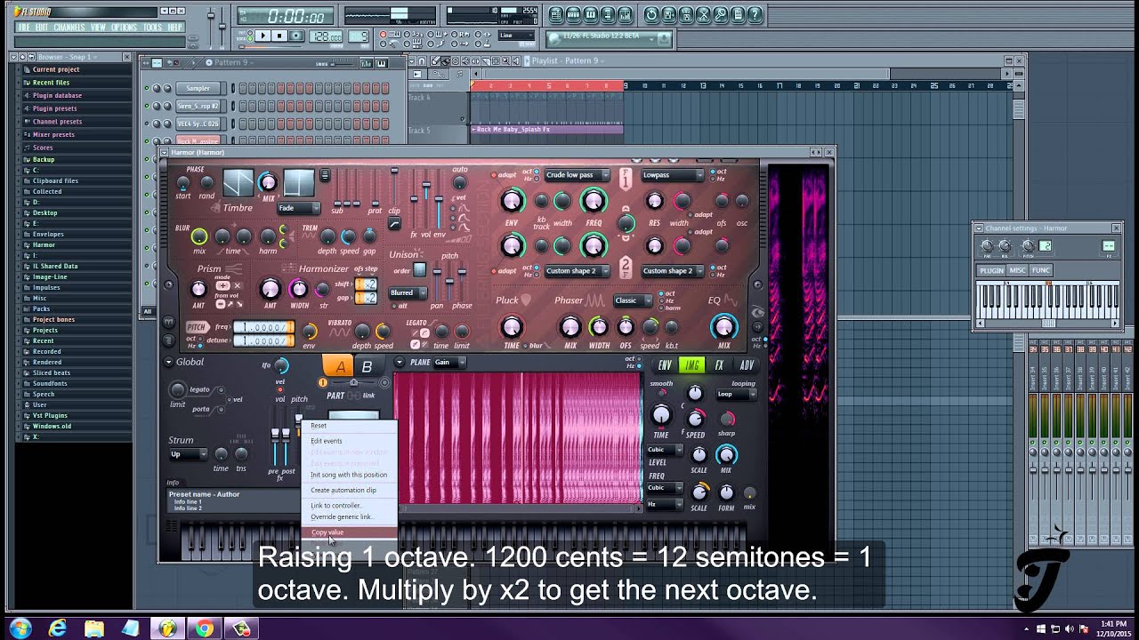1139x640 pixels.
Task: Open the Classic phaser type dropdown
Action: point(633,300)
